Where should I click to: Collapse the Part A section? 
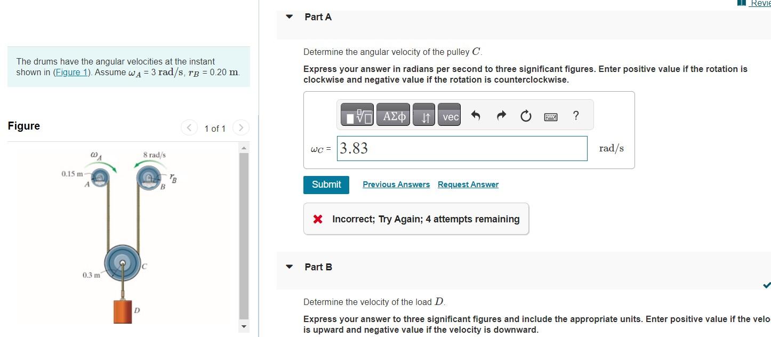[x=288, y=17]
